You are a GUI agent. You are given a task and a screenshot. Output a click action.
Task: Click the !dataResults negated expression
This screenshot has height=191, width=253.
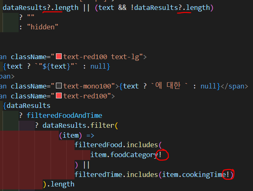tap(154, 7)
